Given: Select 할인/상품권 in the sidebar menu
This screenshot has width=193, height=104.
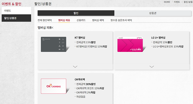Looking at the screenshot, I should point(16,18).
